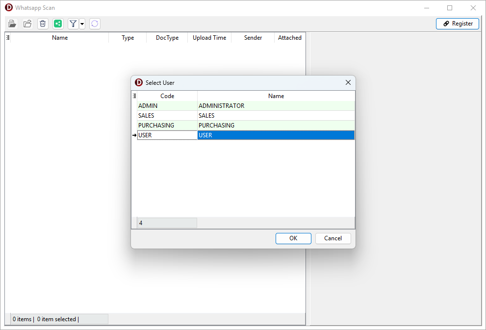This screenshot has height=330, width=486.
Task: Sort by the DocType column header
Action: tap(167, 37)
